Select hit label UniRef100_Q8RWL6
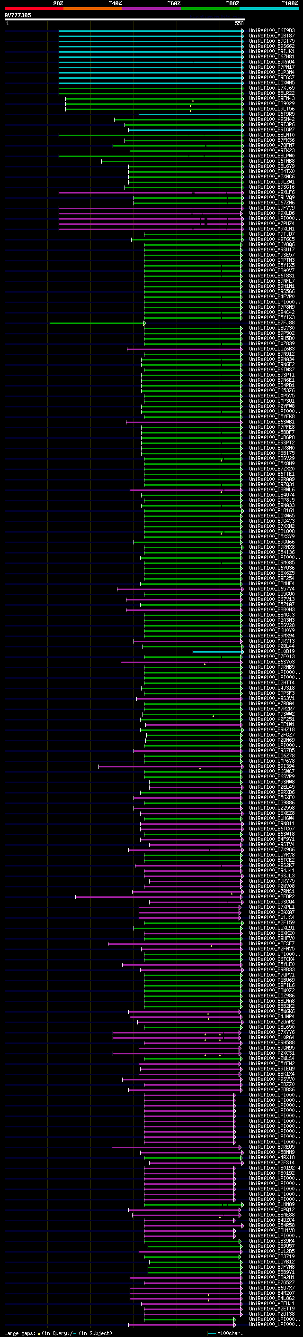Viewport: 303px width, 1337px height. click(x=272, y=489)
